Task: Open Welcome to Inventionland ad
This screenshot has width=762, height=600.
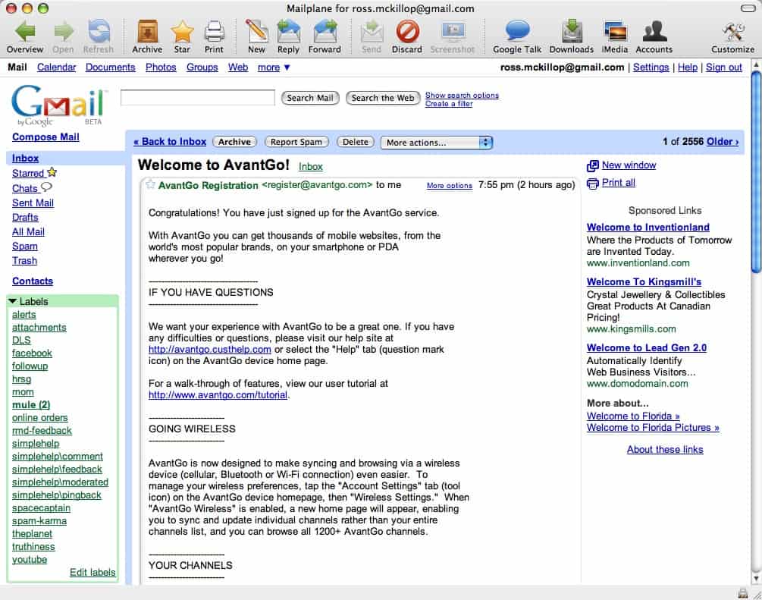Action: 648,227
